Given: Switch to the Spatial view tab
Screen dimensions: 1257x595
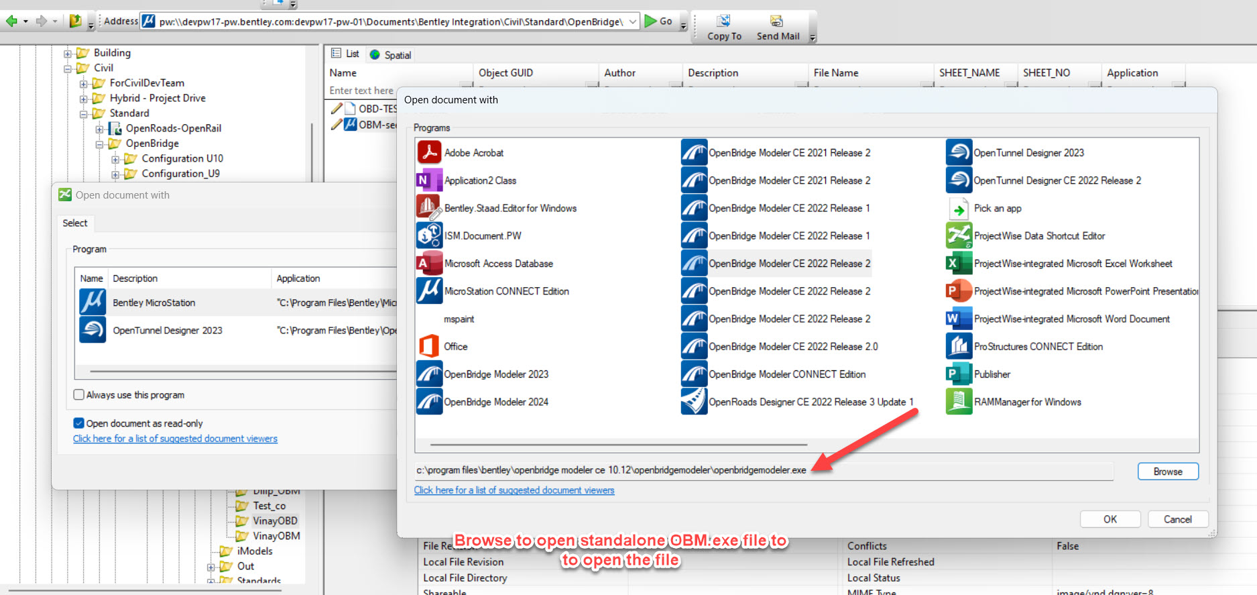Looking at the screenshot, I should click(x=390, y=55).
